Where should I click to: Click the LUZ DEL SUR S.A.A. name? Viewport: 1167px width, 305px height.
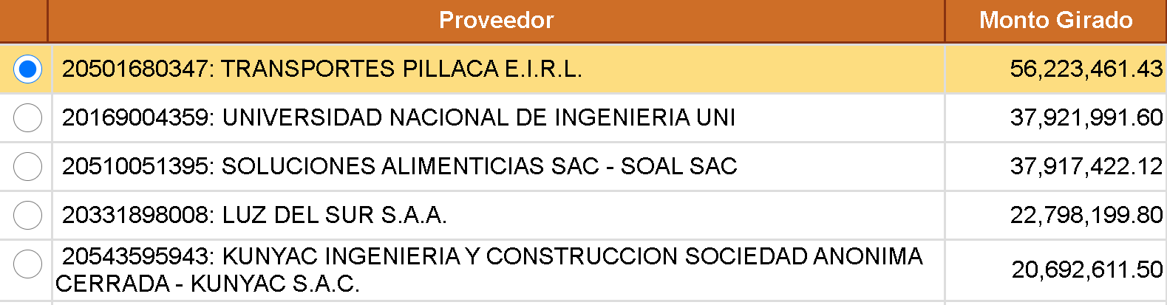pos(334,215)
